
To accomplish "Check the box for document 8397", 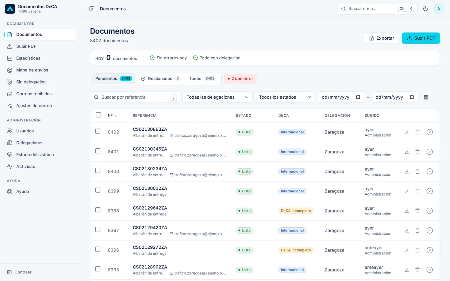I will 98,230.
